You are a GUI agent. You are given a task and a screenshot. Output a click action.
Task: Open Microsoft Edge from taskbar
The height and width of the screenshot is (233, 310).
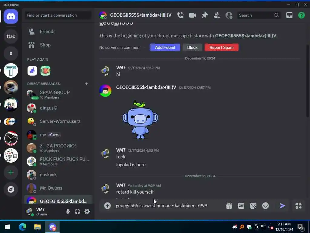(x=22, y=227)
